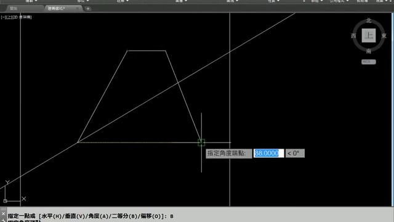The width and height of the screenshot is (394, 222).
Task: Click the 指定角度端點 prompt tooltip
Action: (228, 154)
